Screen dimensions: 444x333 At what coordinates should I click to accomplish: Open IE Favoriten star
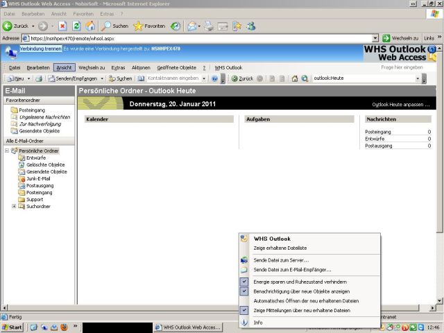point(149,26)
